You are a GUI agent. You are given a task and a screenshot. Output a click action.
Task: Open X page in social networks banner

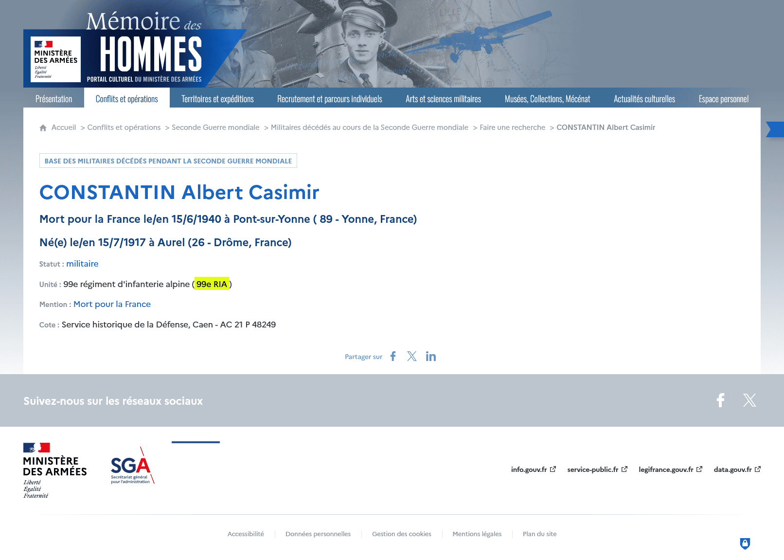coord(749,400)
